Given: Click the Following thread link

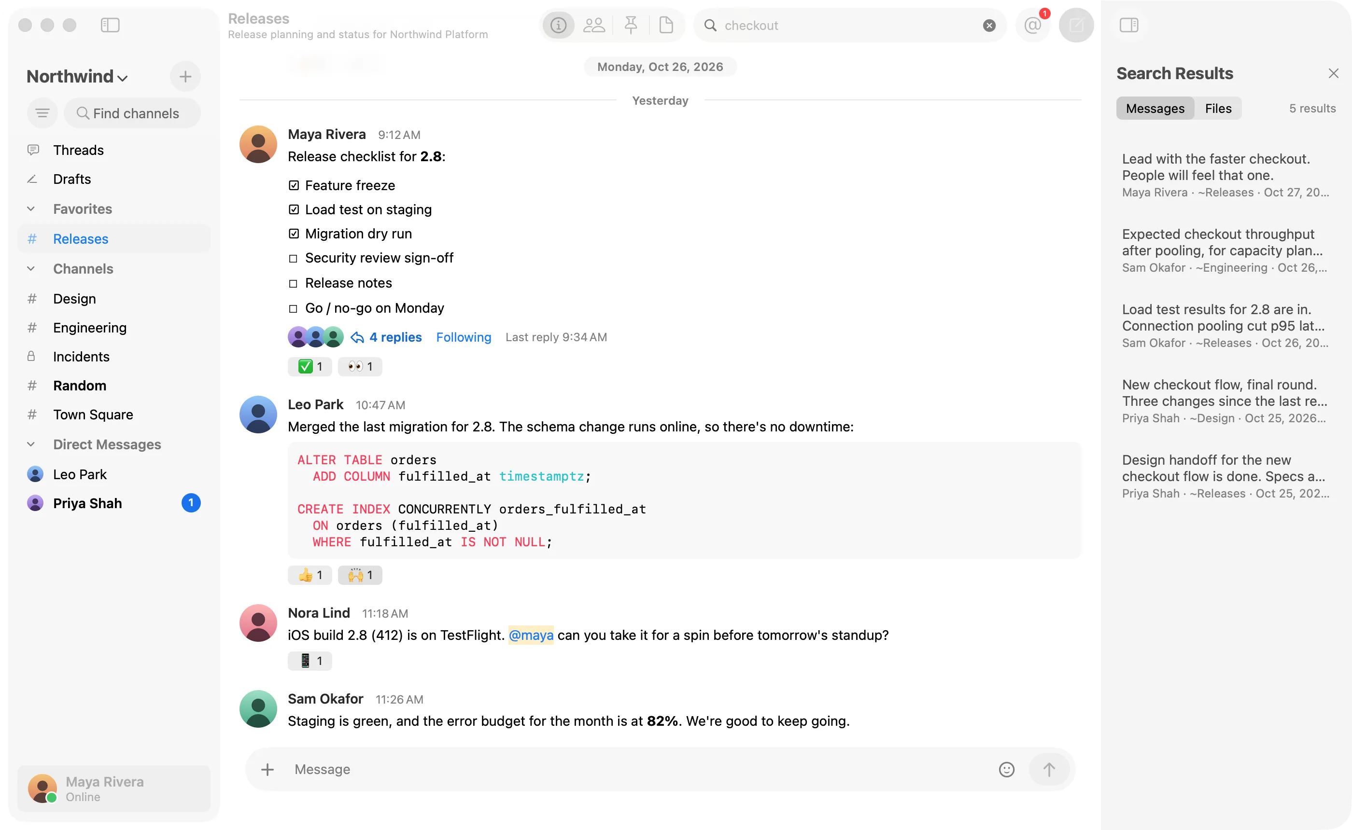Looking at the screenshot, I should [464, 337].
